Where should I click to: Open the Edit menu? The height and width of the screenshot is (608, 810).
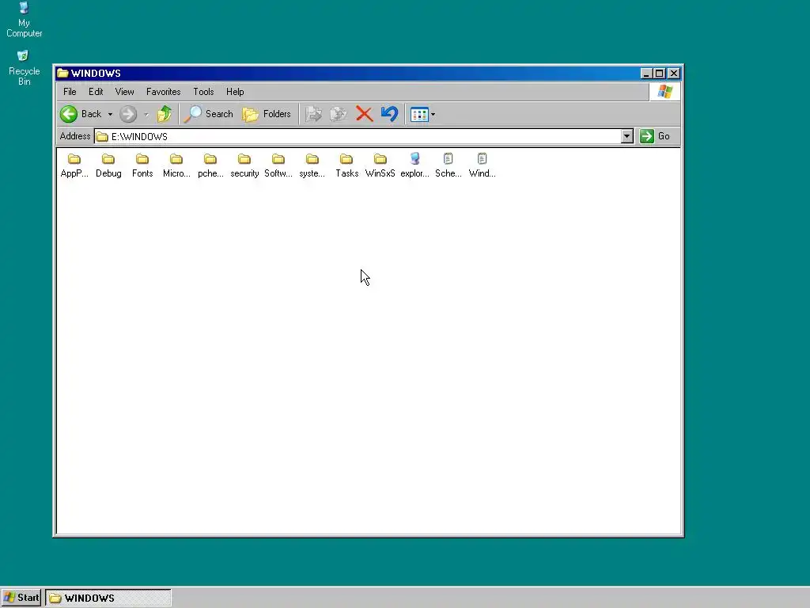96,92
